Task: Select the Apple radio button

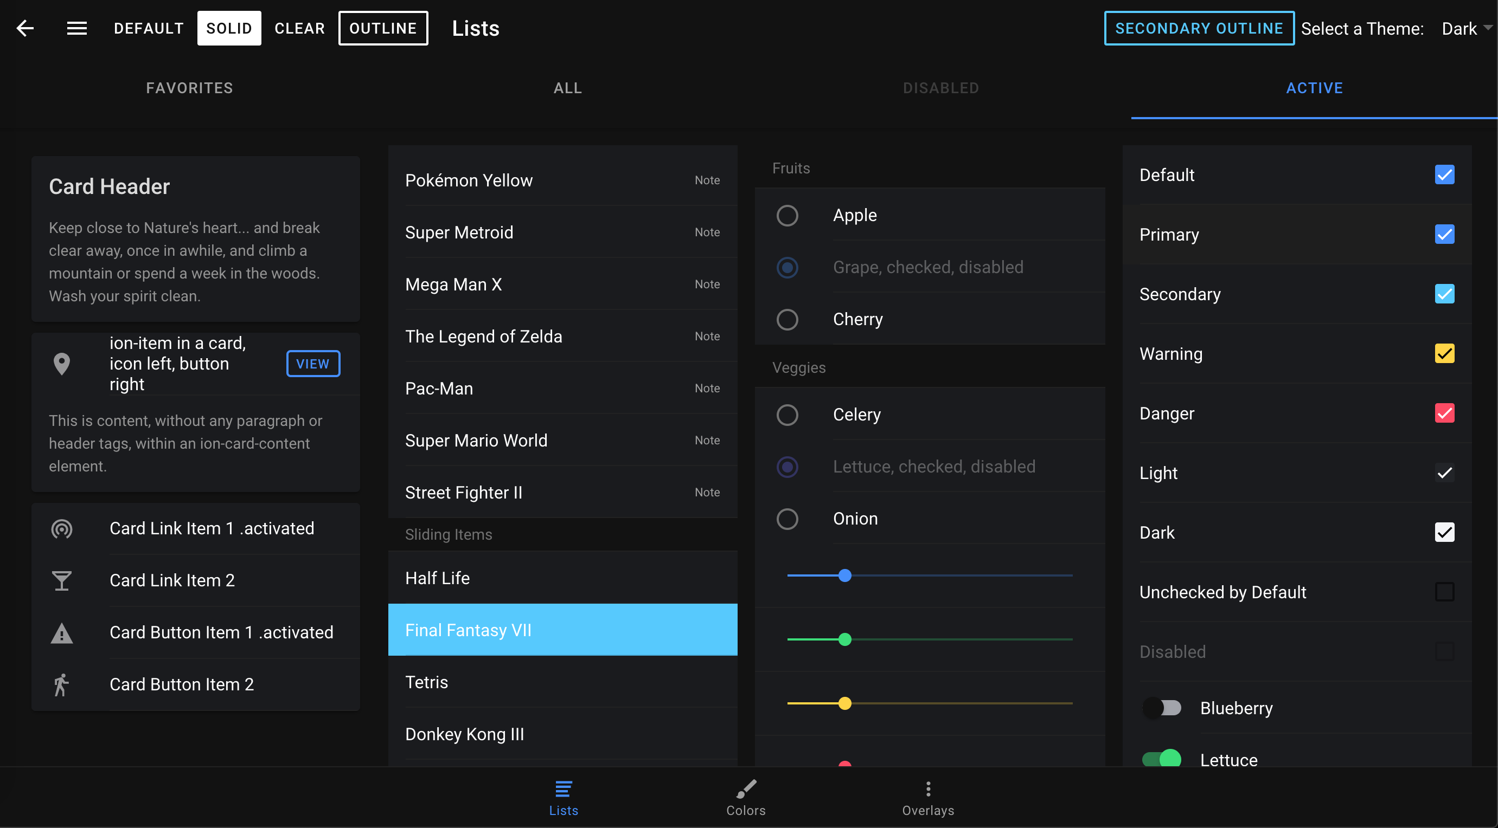Action: tap(787, 216)
